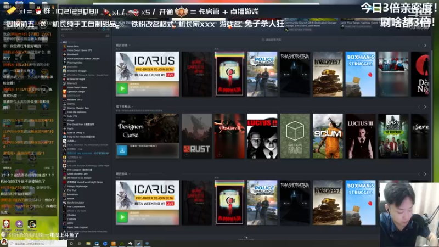Screen dimensions: 439x247
Task: Click the orange Operation Tango sidebar icon
Action: (x=65, y=91)
